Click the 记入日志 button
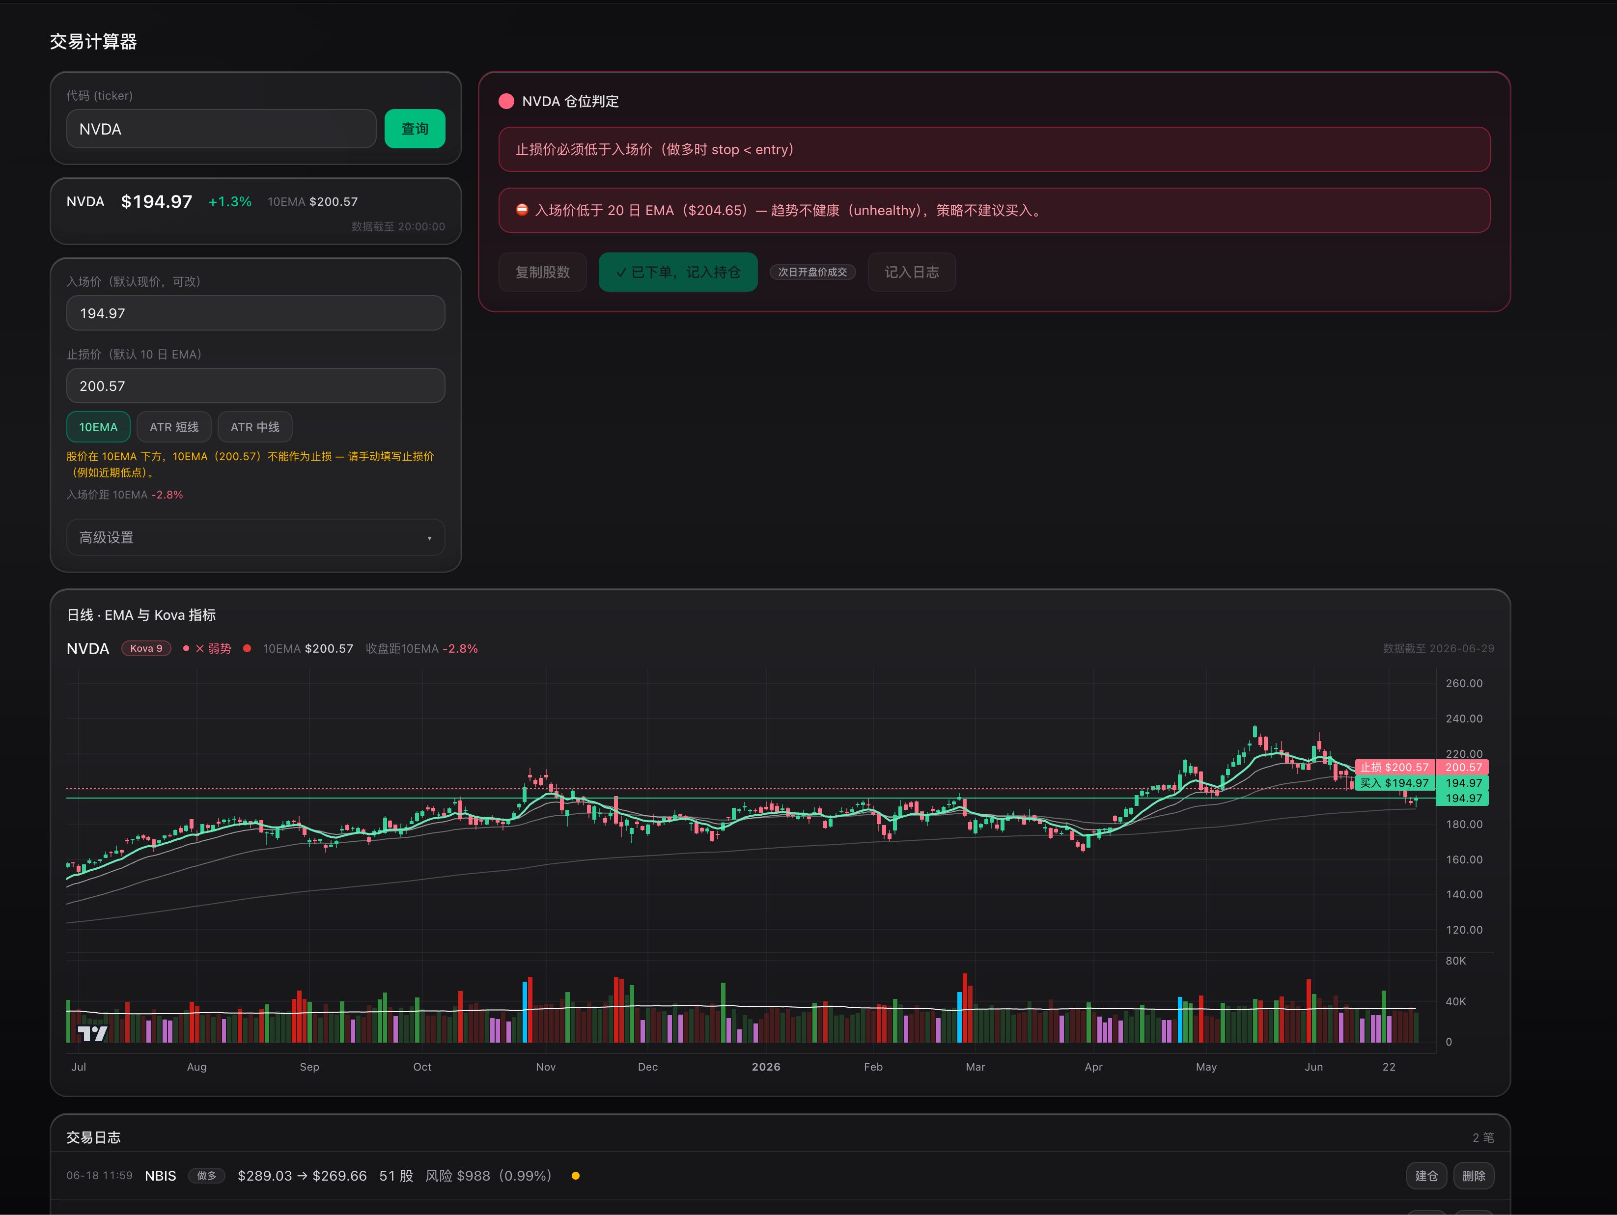This screenshot has width=1617, height=1215. click(912, 272)
